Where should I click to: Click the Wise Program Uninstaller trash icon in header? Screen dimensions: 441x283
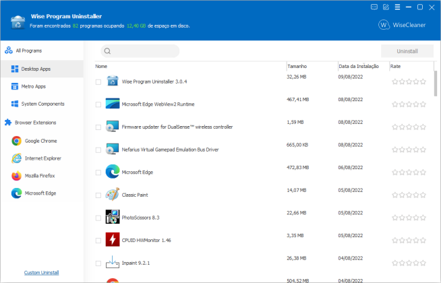pyautogui.click(x=18, y=22)
